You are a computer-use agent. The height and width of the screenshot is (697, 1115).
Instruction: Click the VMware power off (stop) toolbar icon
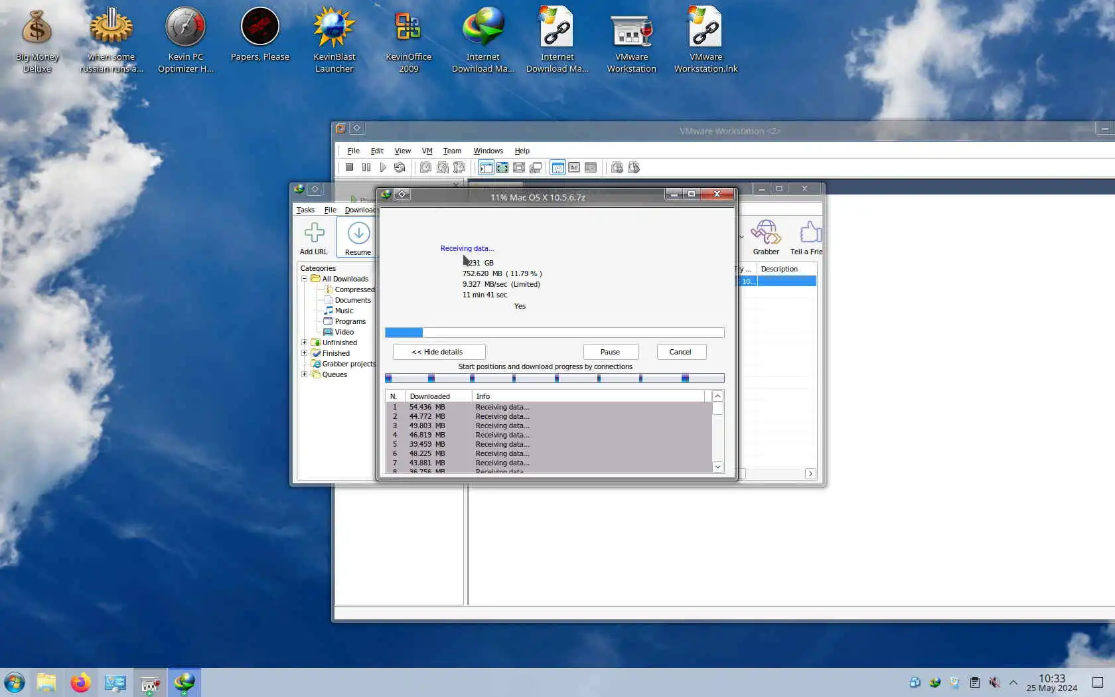349,167
